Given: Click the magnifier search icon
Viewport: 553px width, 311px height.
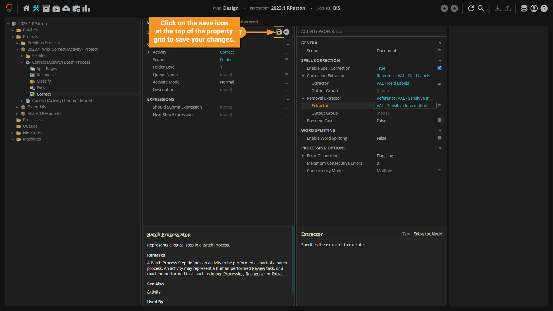Looking at the screenshot, I should (x=481, y=8).
